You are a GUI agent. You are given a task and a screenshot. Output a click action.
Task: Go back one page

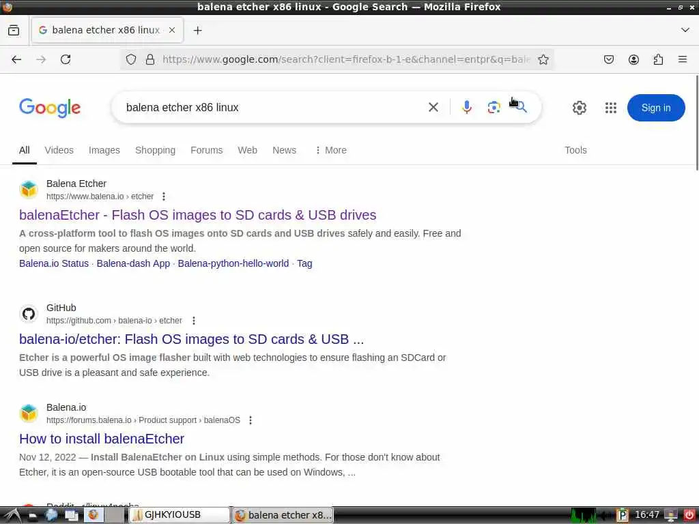coord(16,59)
